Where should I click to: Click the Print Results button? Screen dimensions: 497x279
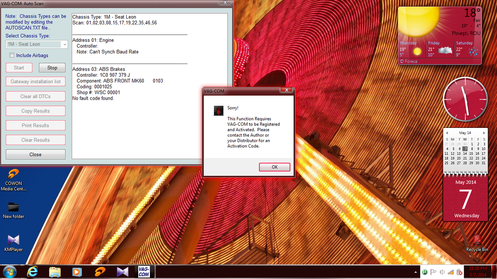pyautogui.click(x=35, y=126)
